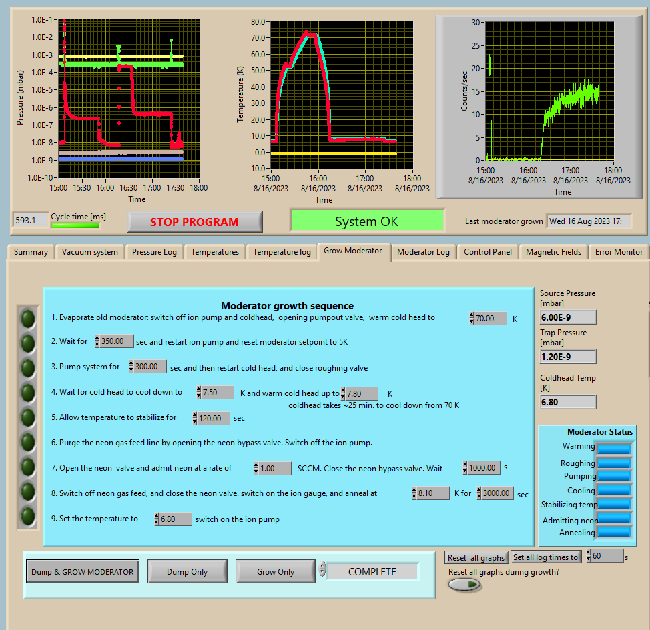
Task: Open the Error Monitor tab
Action: [619, 252]
